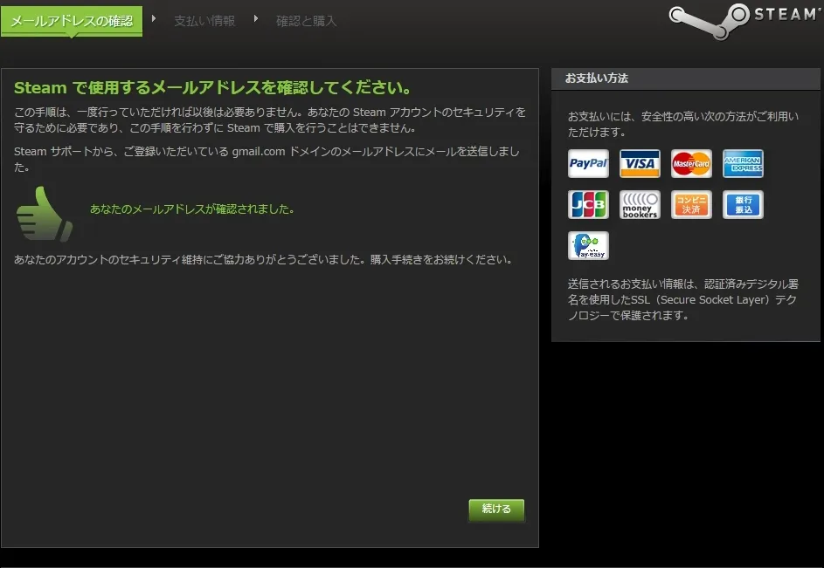Click the お支払い方法 panel header
The image size is (824, 568).
tap(685, 79)
